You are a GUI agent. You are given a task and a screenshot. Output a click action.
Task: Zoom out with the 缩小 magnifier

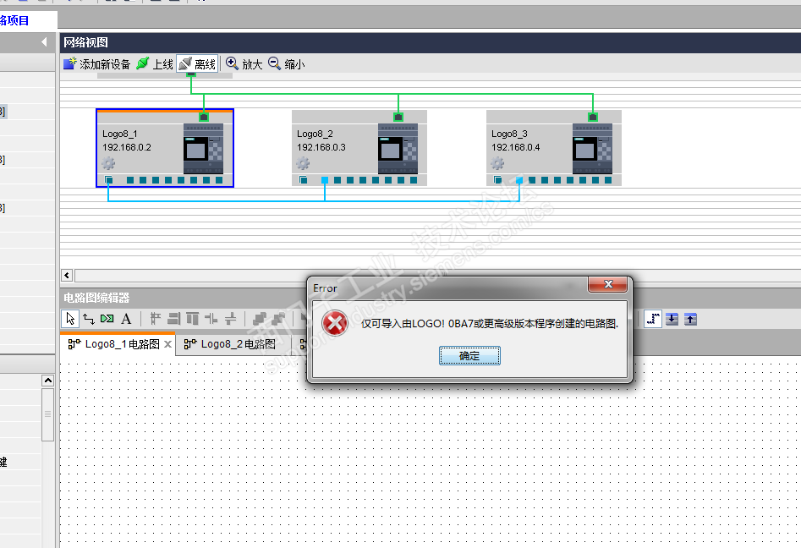pyautogui.click(x=286, y=63)
